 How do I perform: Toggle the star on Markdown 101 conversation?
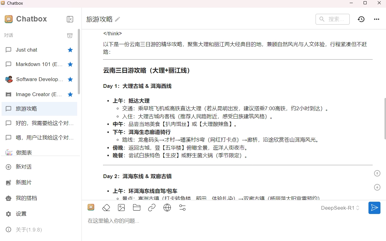(70, 64)
